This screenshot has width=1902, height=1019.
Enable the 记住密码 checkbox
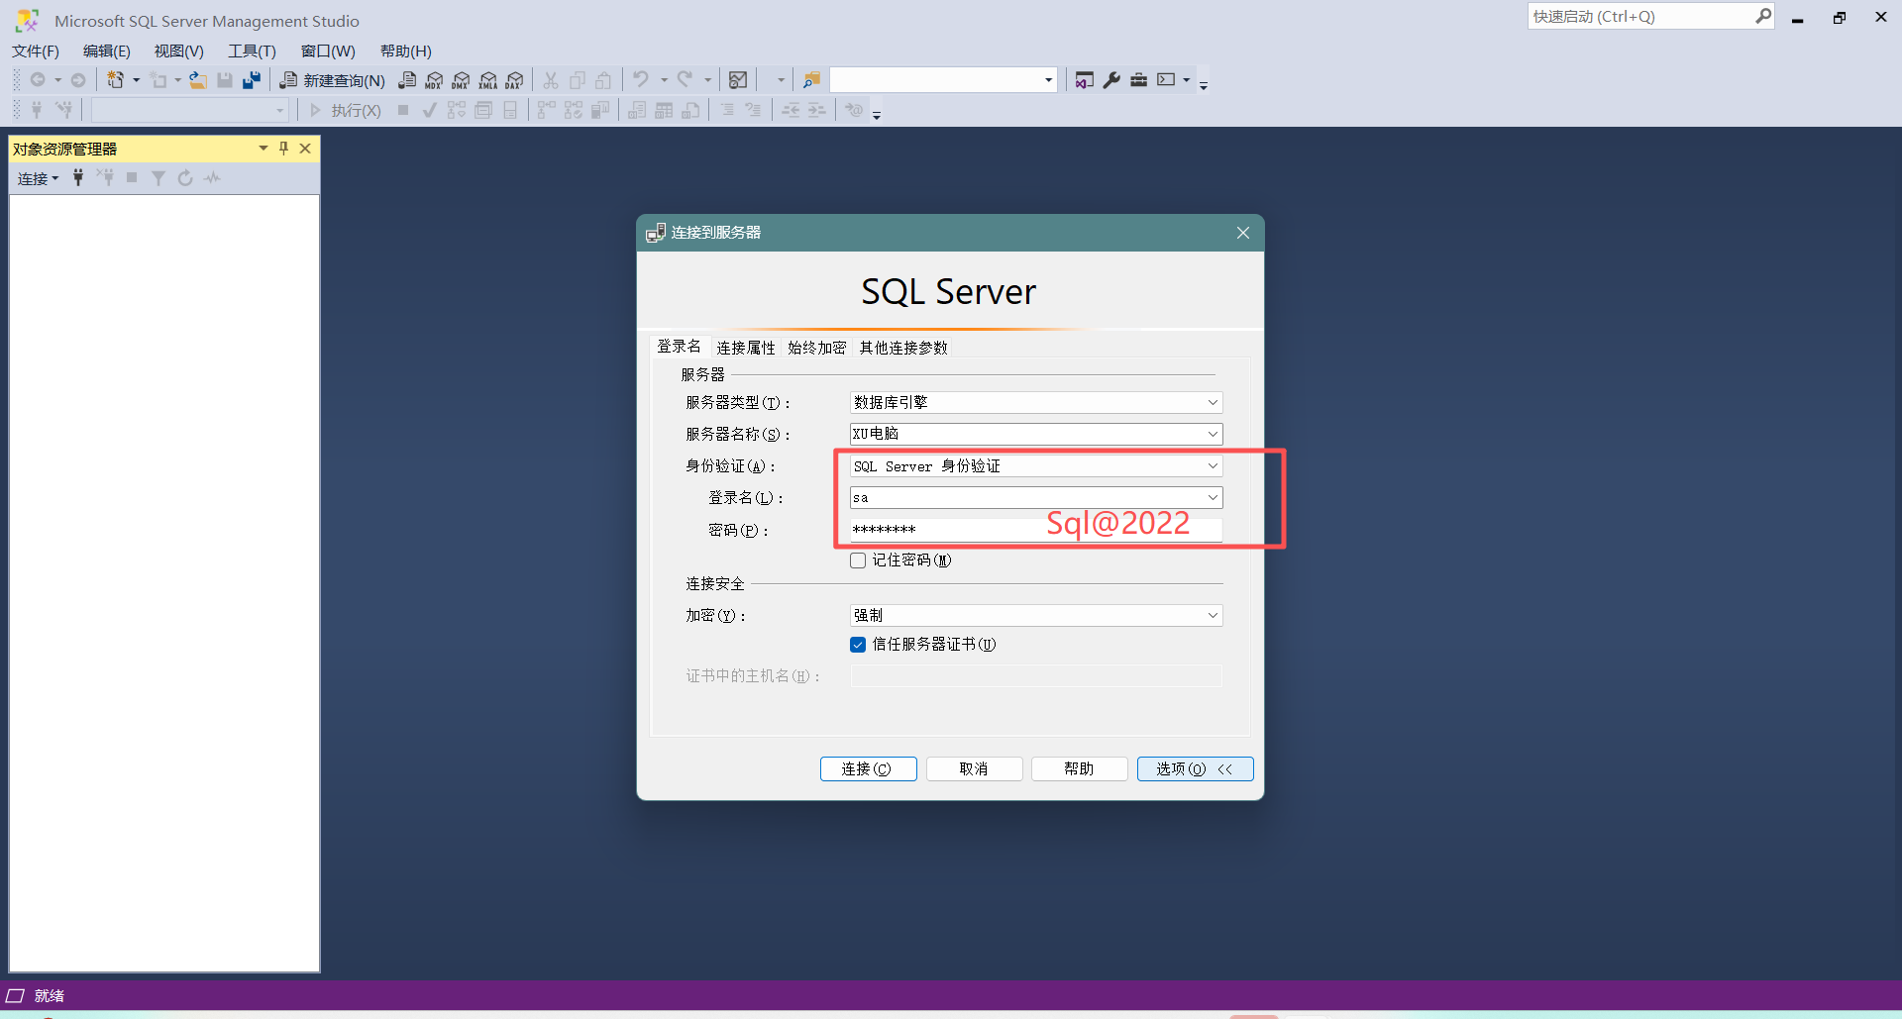pos(858,560)
